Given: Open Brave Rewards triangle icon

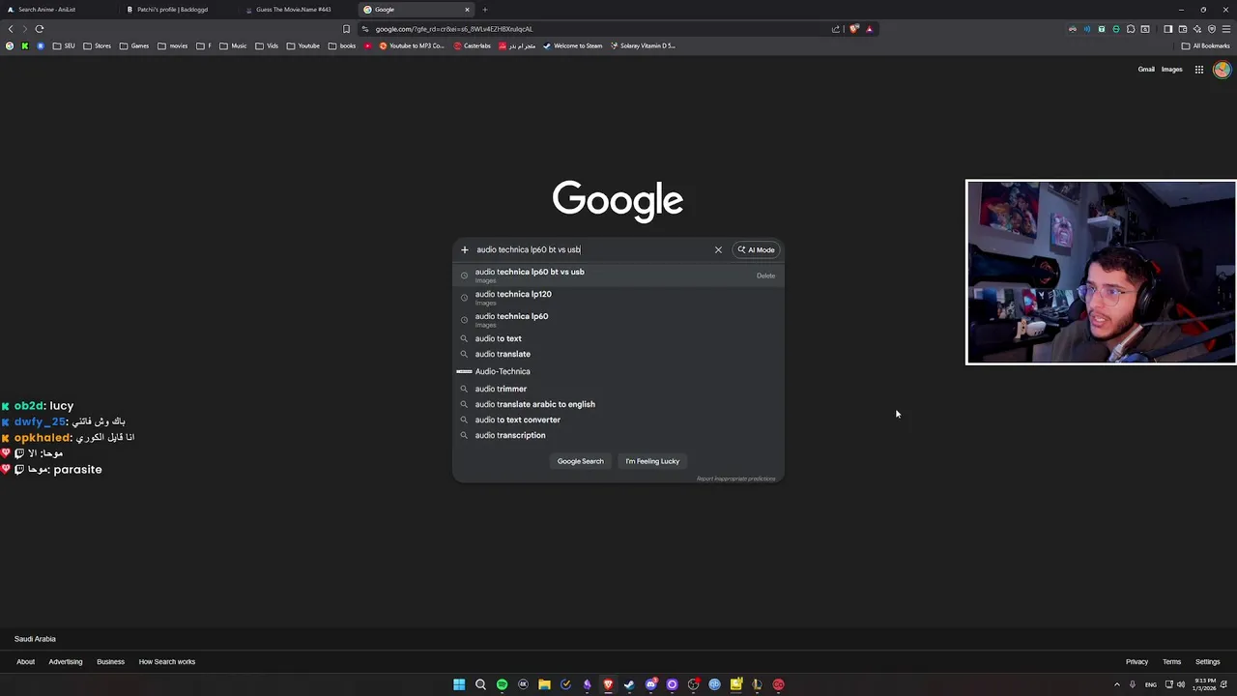Looking at the screenshot, I should pos(869,29).
